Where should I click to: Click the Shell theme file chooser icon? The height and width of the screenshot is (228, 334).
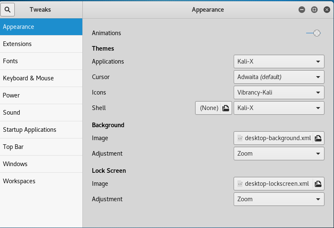[x=226, y=108]
